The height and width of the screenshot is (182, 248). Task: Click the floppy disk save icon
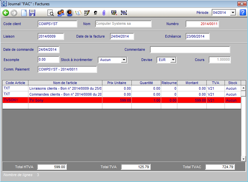click(32, 13)
